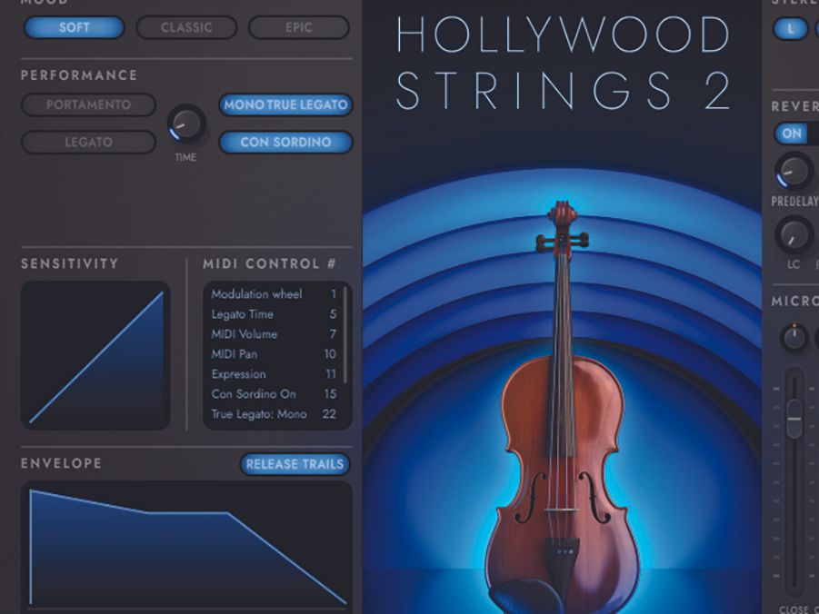Click the stereo L button
The height and width of the screenshot is (614, 819).
click(x=790, y=29)
